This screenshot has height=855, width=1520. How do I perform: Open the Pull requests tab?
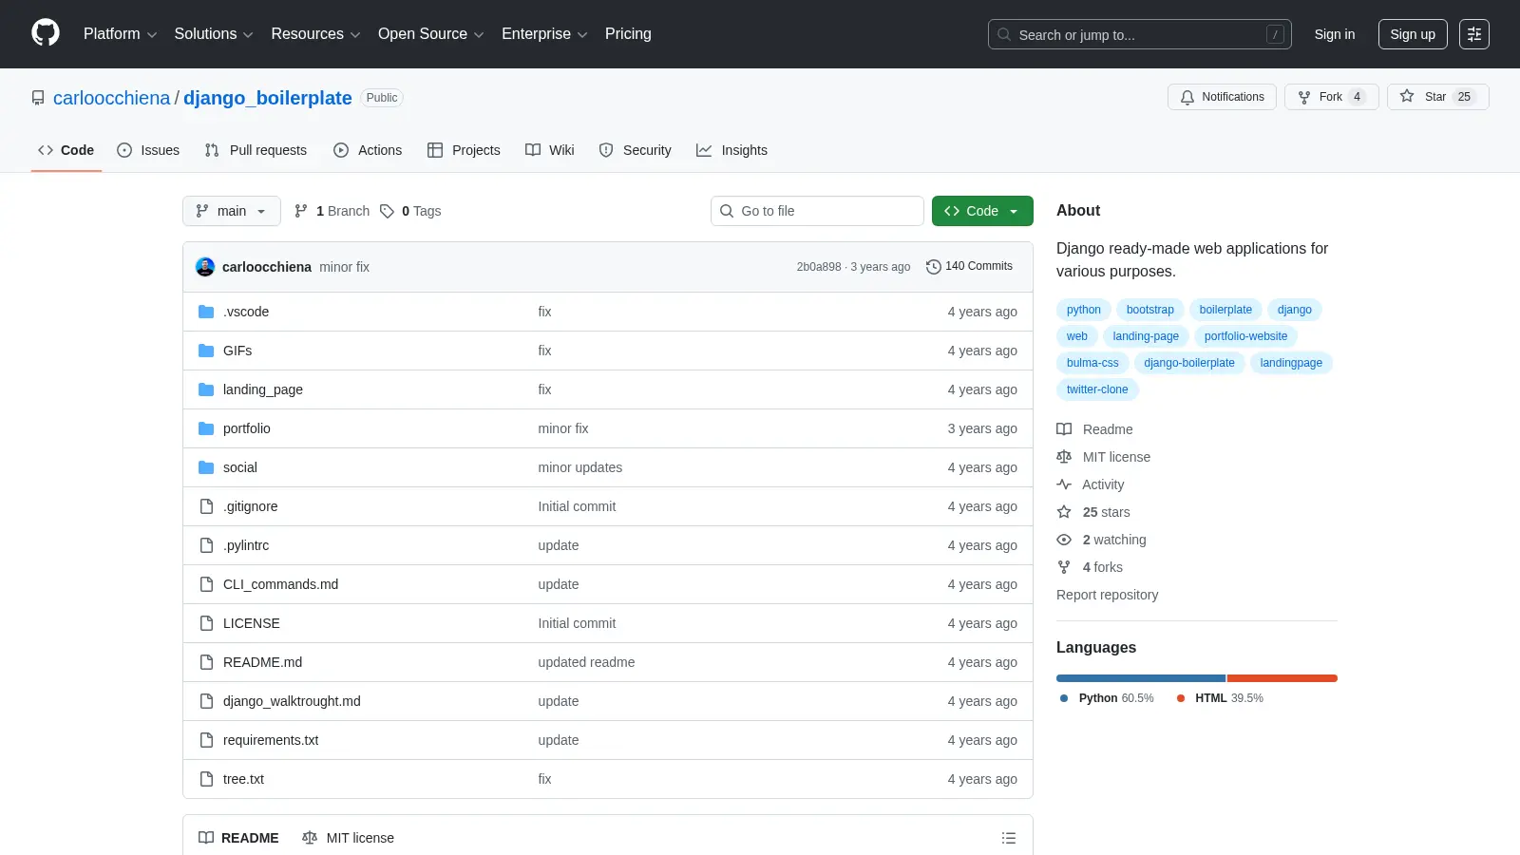click(x=256, y=150)
